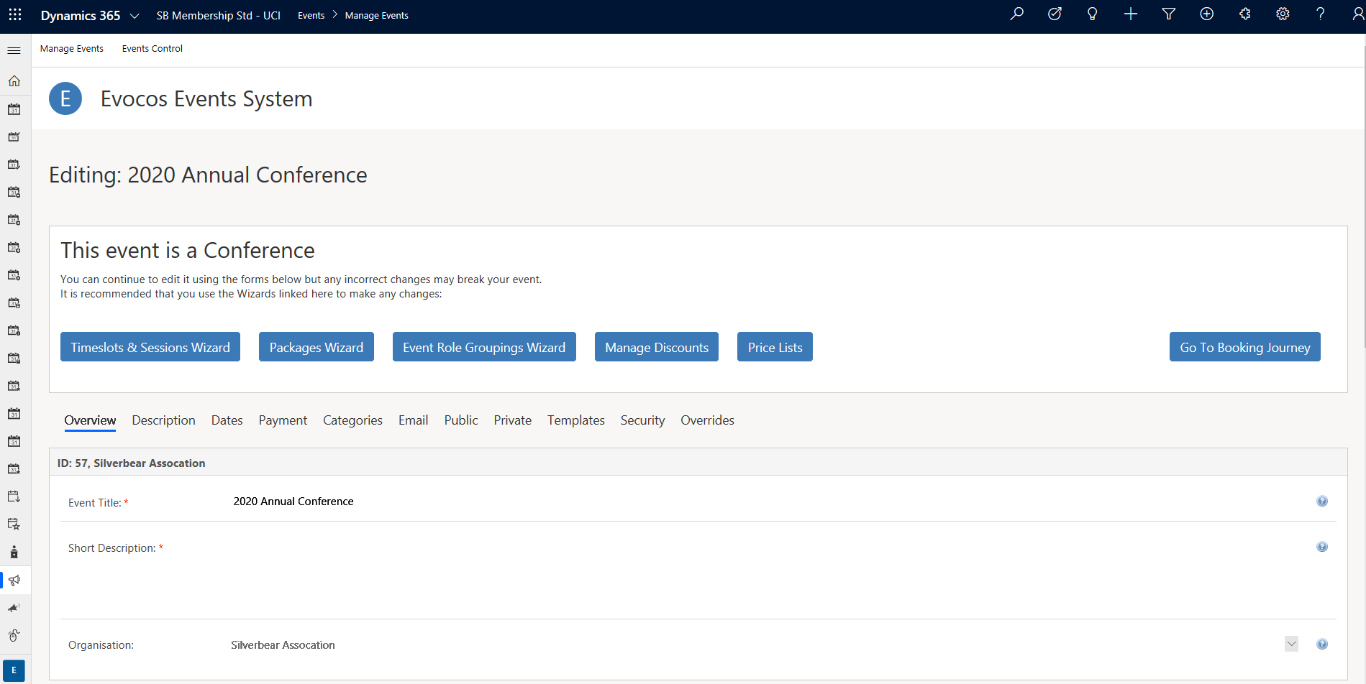The image size is (1366, 684).
Task: Expand the Dynamics 365 app dropdown
Action: click(x=134, y=16)
